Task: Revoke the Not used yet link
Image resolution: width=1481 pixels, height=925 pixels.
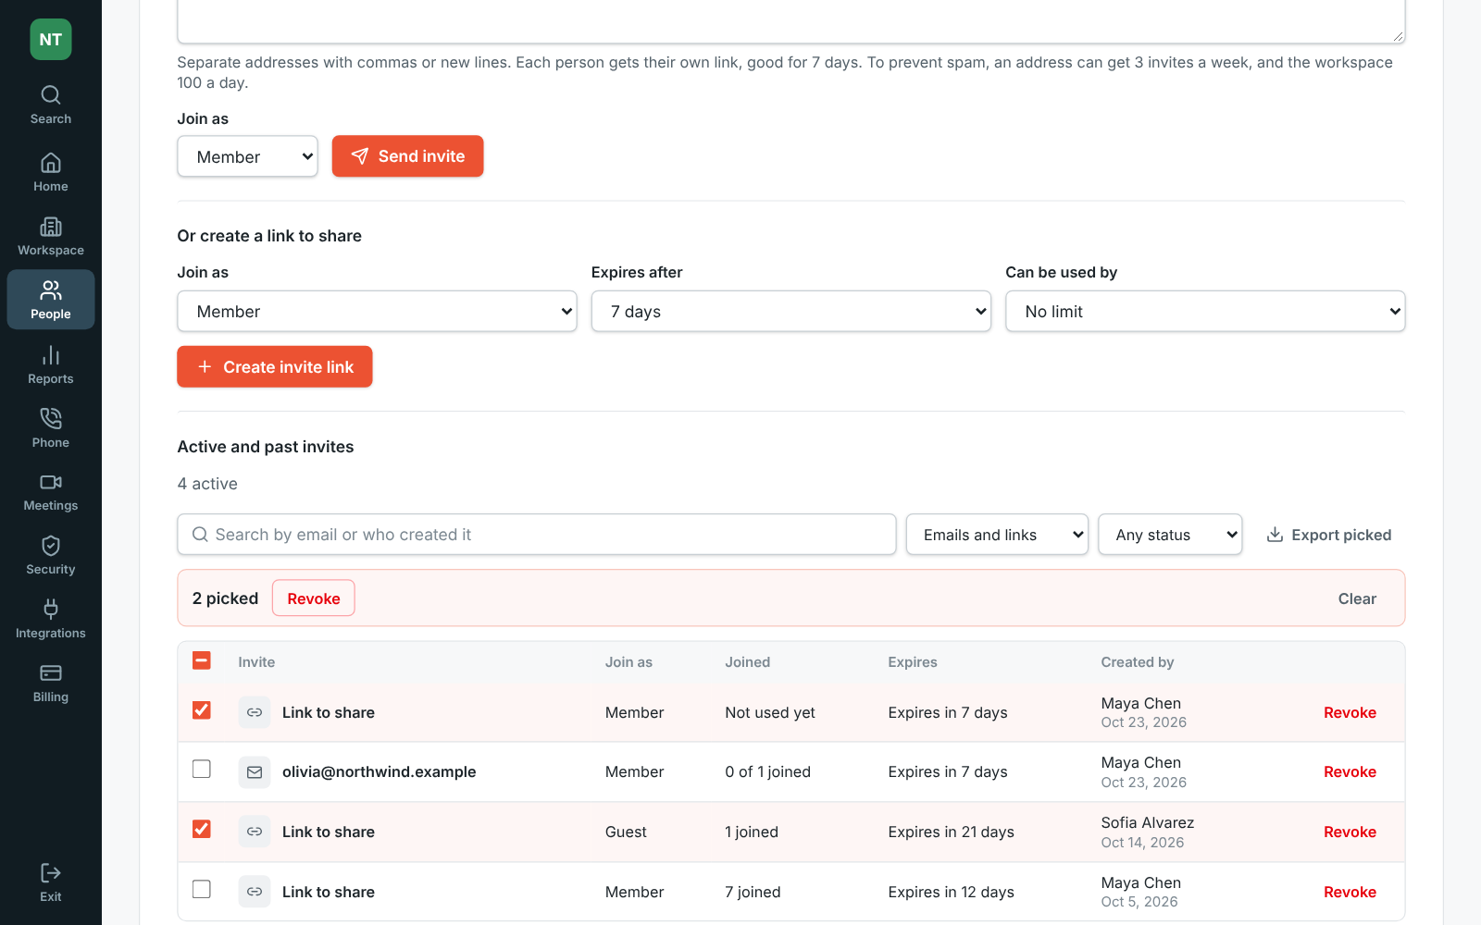Action: coord(1350,712)
